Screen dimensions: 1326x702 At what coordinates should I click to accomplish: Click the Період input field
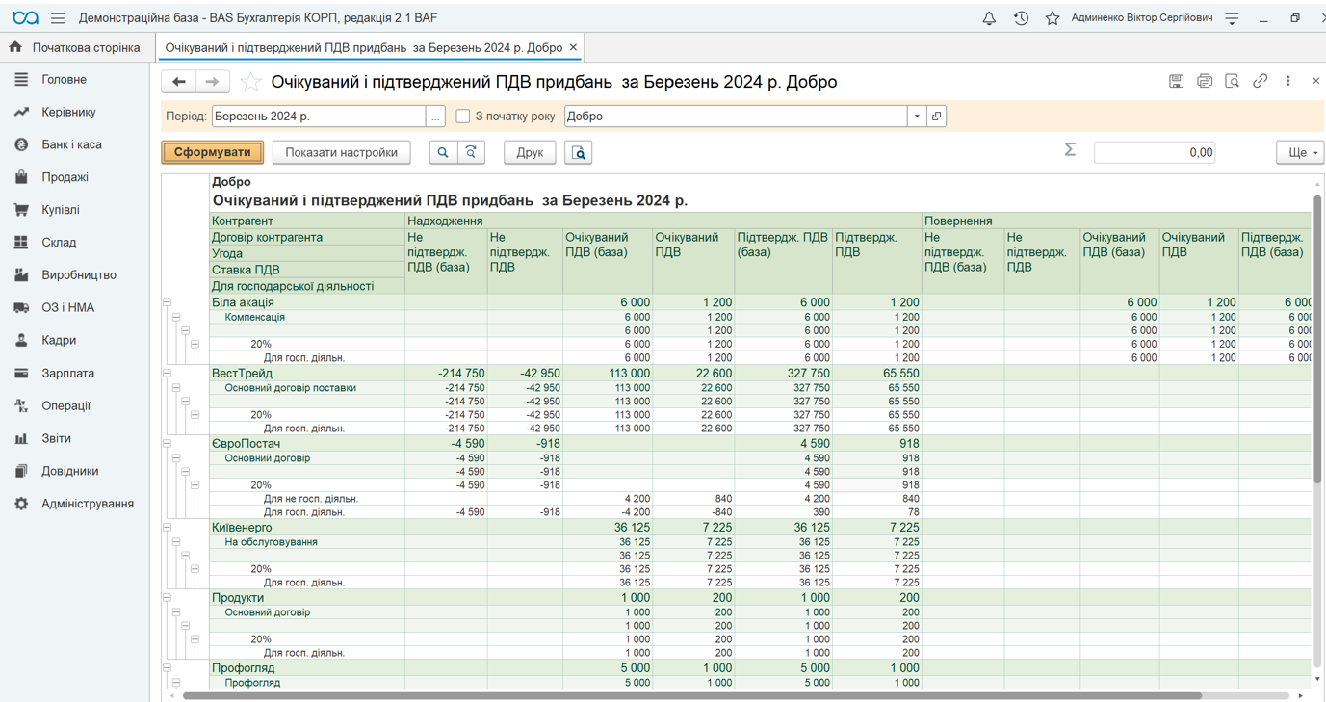[x=319, y=117]
